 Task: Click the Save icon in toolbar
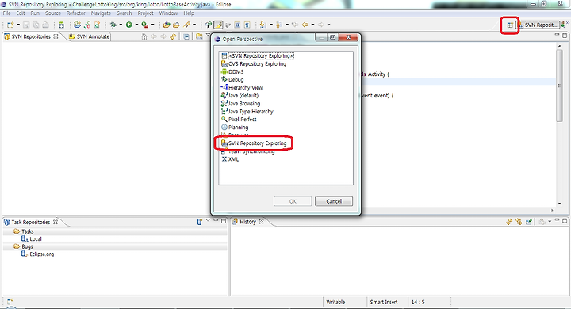[26, 25]
